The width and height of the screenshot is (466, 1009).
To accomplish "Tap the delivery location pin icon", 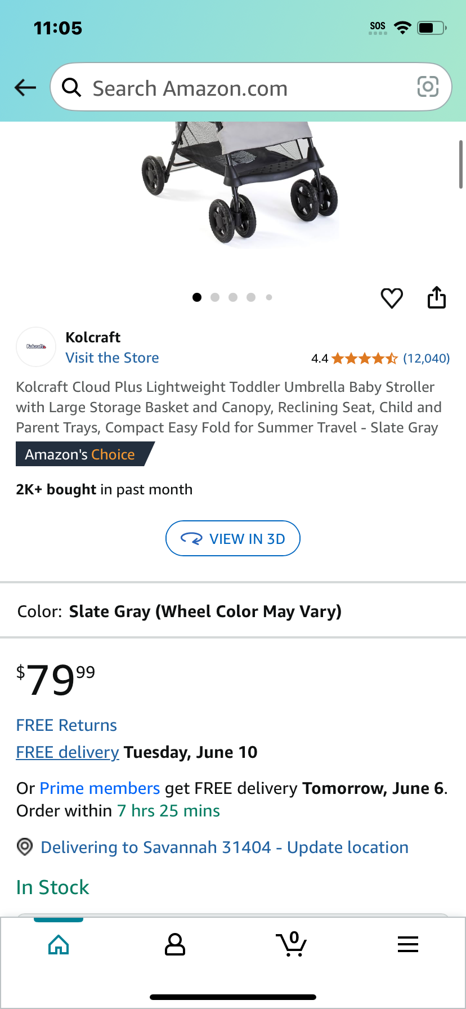I will tap(25, 847).
